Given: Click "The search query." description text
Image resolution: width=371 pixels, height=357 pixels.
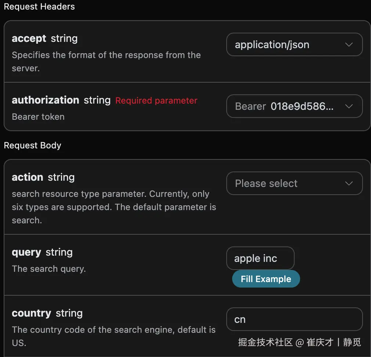Looking at the screenshot, I should [49, 269].
